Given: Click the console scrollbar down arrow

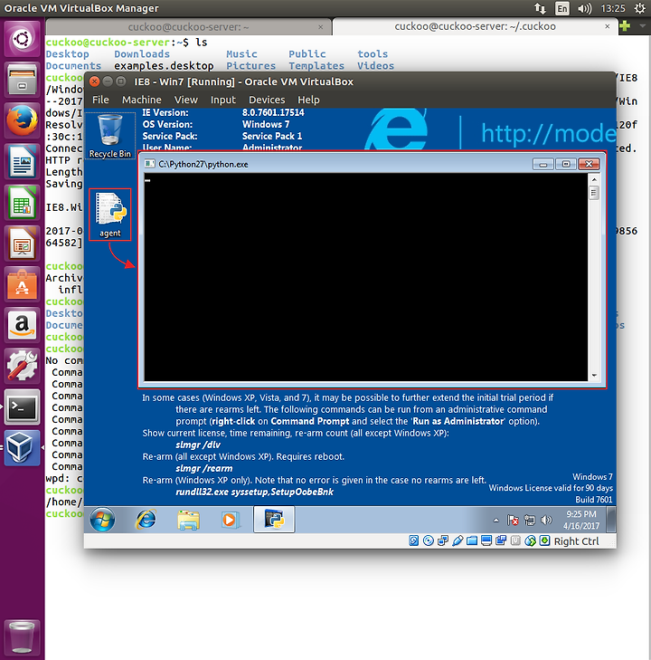Looking at the screenshot, I should 594,375.
